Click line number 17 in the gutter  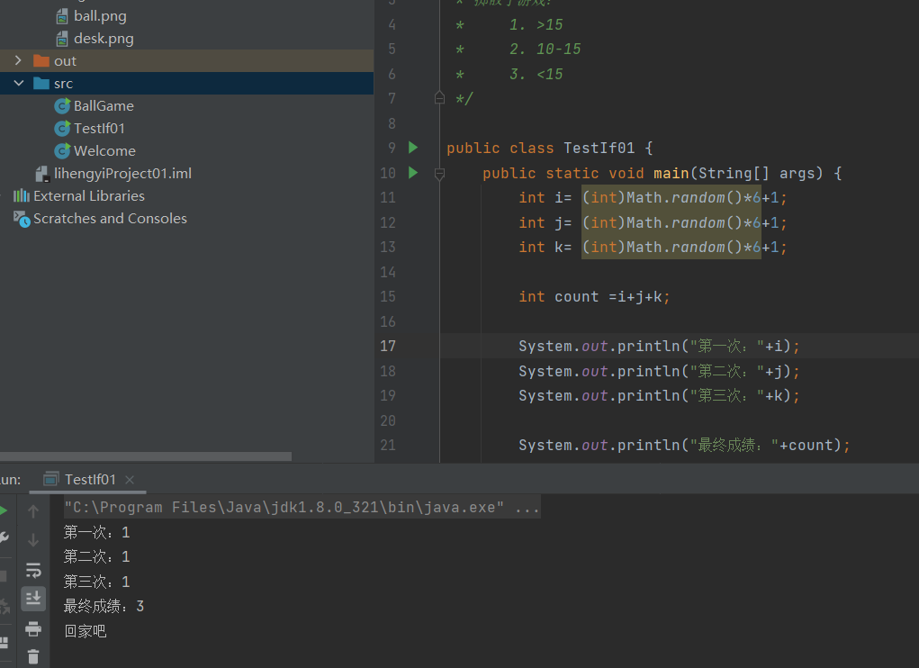click(387, 347)
